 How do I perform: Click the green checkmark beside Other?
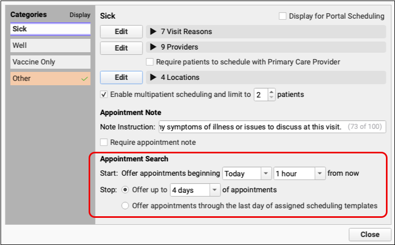click(x=84, y=79)
